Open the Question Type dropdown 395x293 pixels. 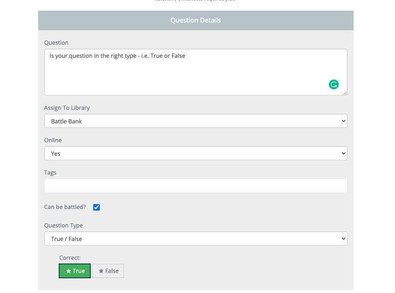[195, 239]
